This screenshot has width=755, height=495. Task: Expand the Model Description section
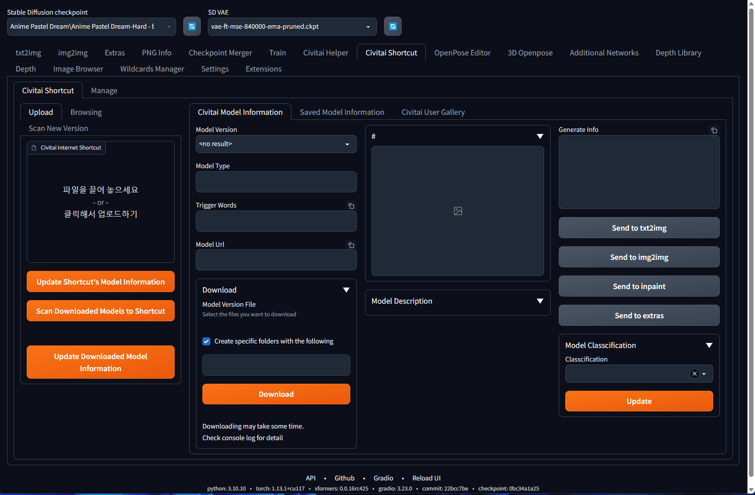[540, 301]
